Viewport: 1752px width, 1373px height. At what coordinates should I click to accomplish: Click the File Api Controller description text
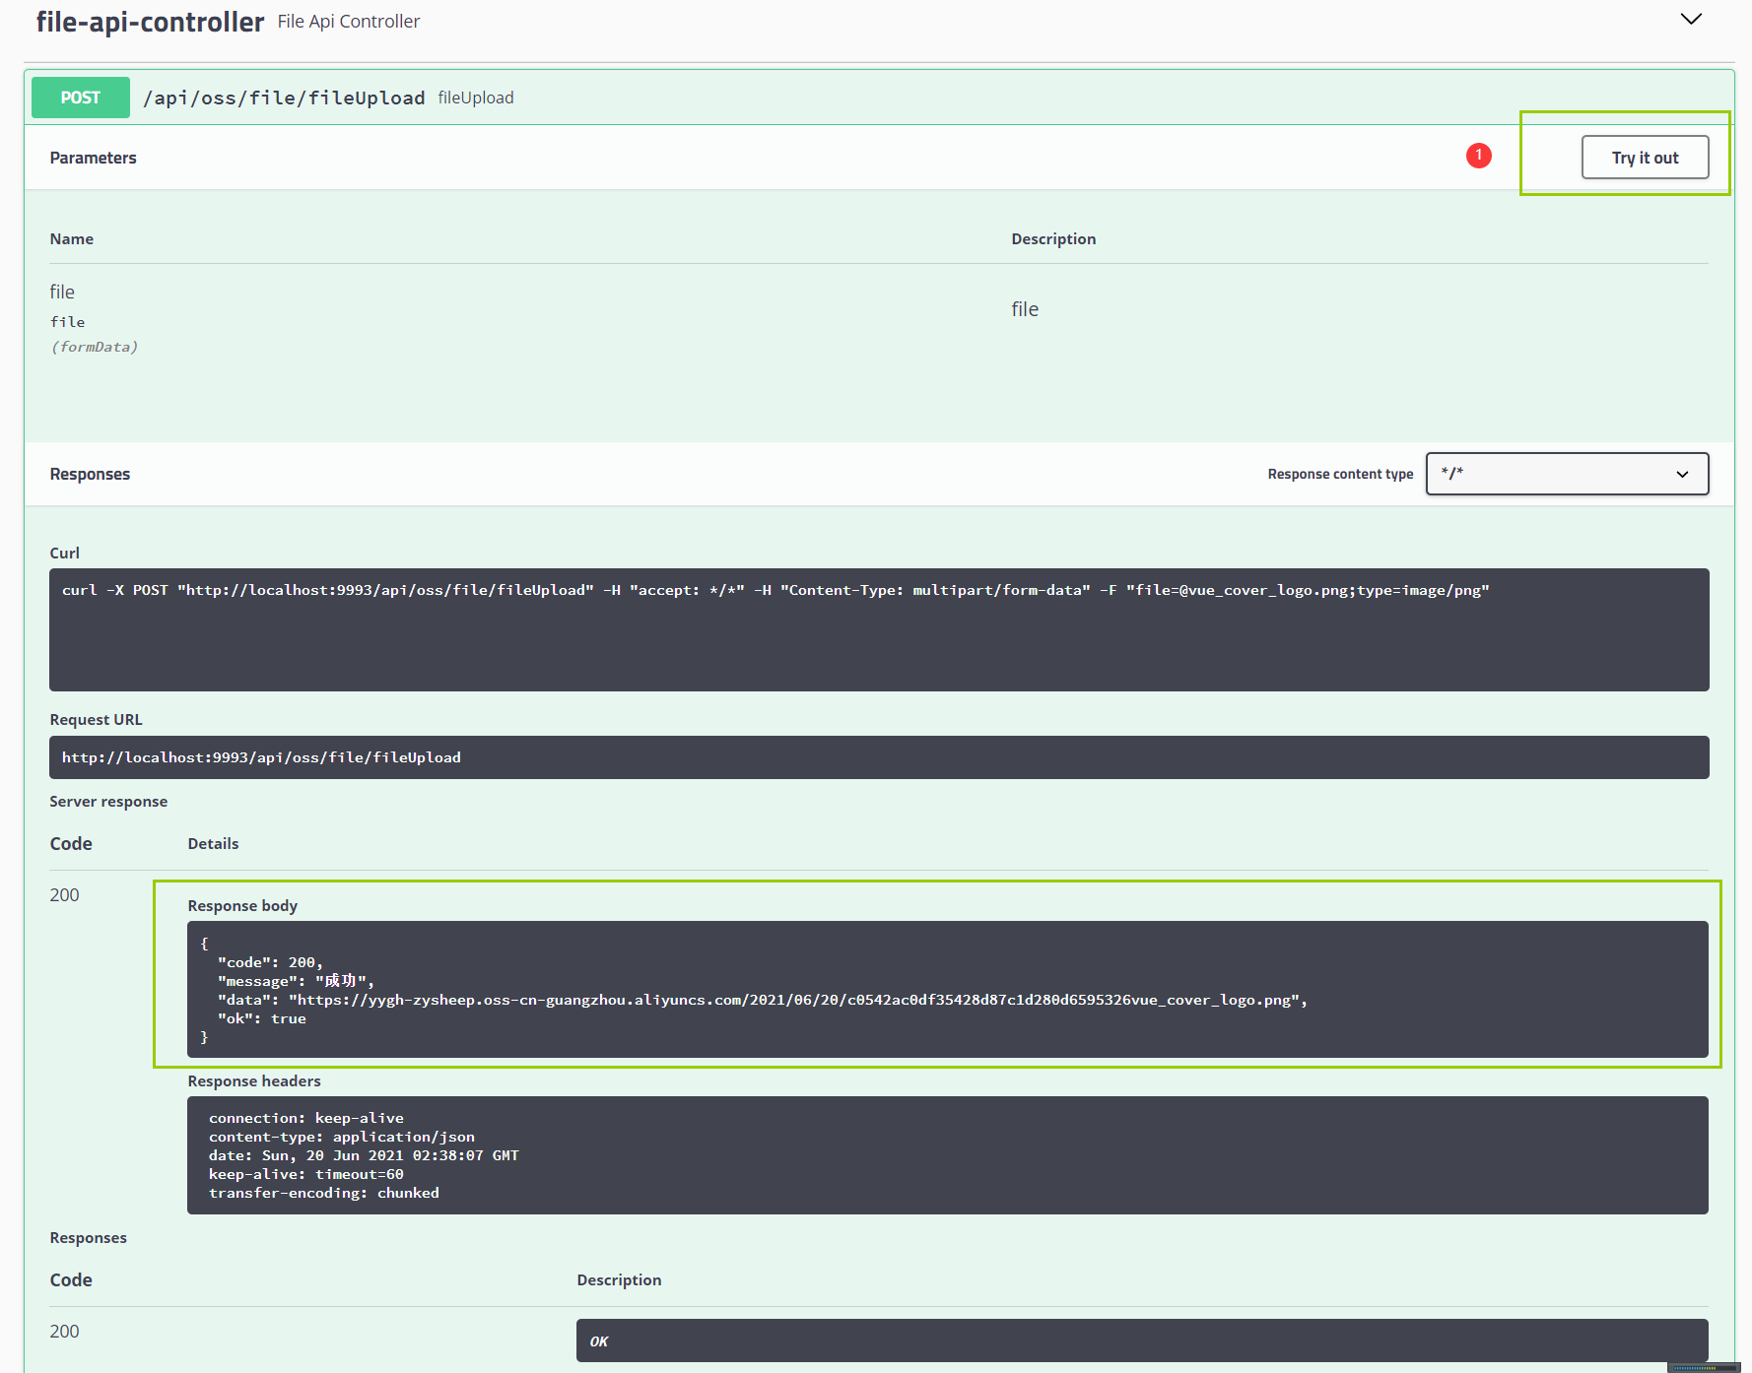pyautogui.click(x=349, y=22)
